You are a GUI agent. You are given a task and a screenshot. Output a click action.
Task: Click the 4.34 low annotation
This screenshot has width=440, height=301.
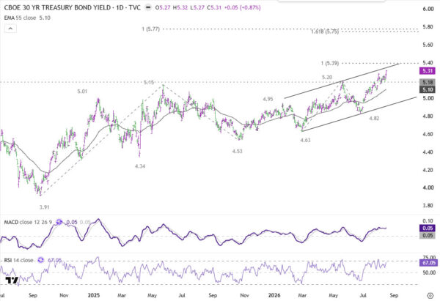point(140,166)
